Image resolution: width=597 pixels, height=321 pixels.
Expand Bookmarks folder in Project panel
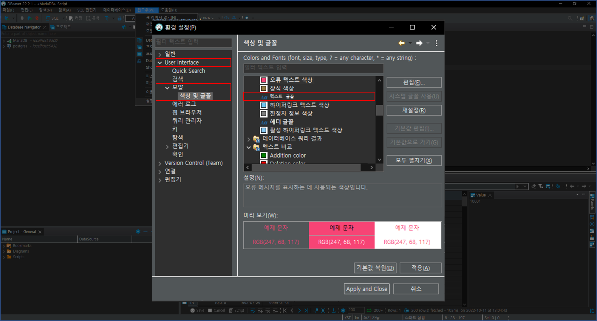[x=4, y=246]
